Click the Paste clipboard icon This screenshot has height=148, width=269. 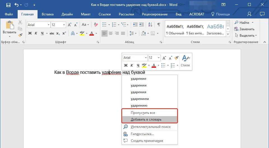(10, 25)
